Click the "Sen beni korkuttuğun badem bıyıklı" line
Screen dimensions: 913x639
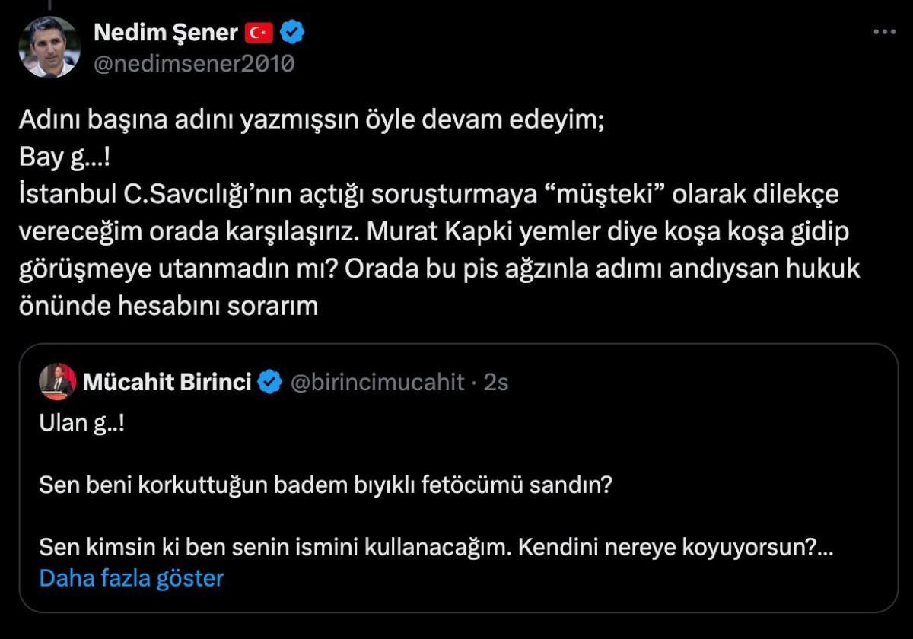point(326,485)
